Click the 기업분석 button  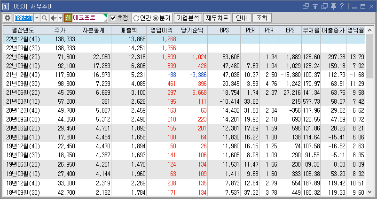188,18
